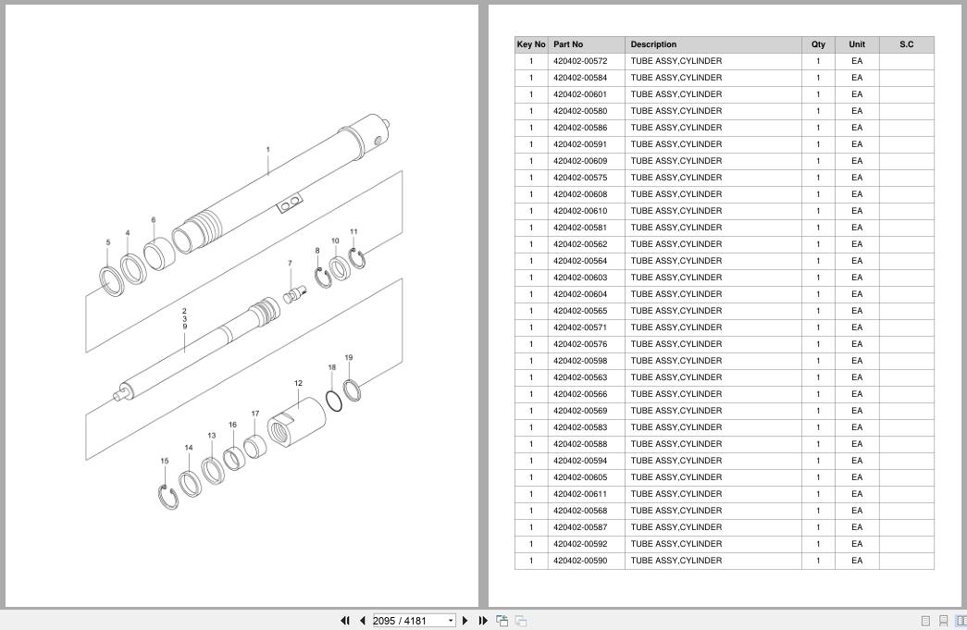Viewport: 967px width, 630px height.
Task: Select part number 420402-00568
Action: coord(579,511)
